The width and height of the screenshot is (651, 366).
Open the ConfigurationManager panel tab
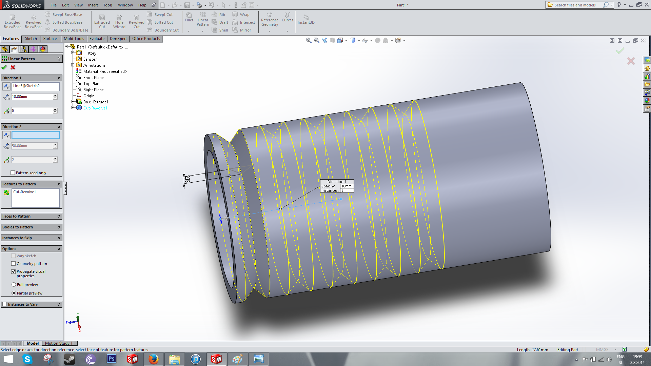click(23, 49)
